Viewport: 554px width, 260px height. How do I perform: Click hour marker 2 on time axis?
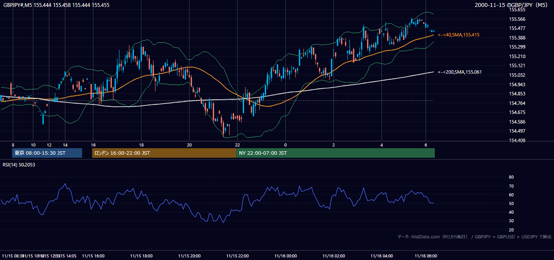(x=333, y=145)
